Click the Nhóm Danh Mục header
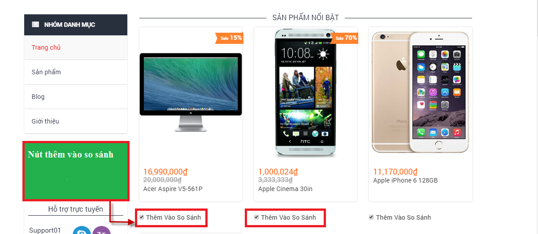This screenshot has height=234, width=538. pos(76,25)
